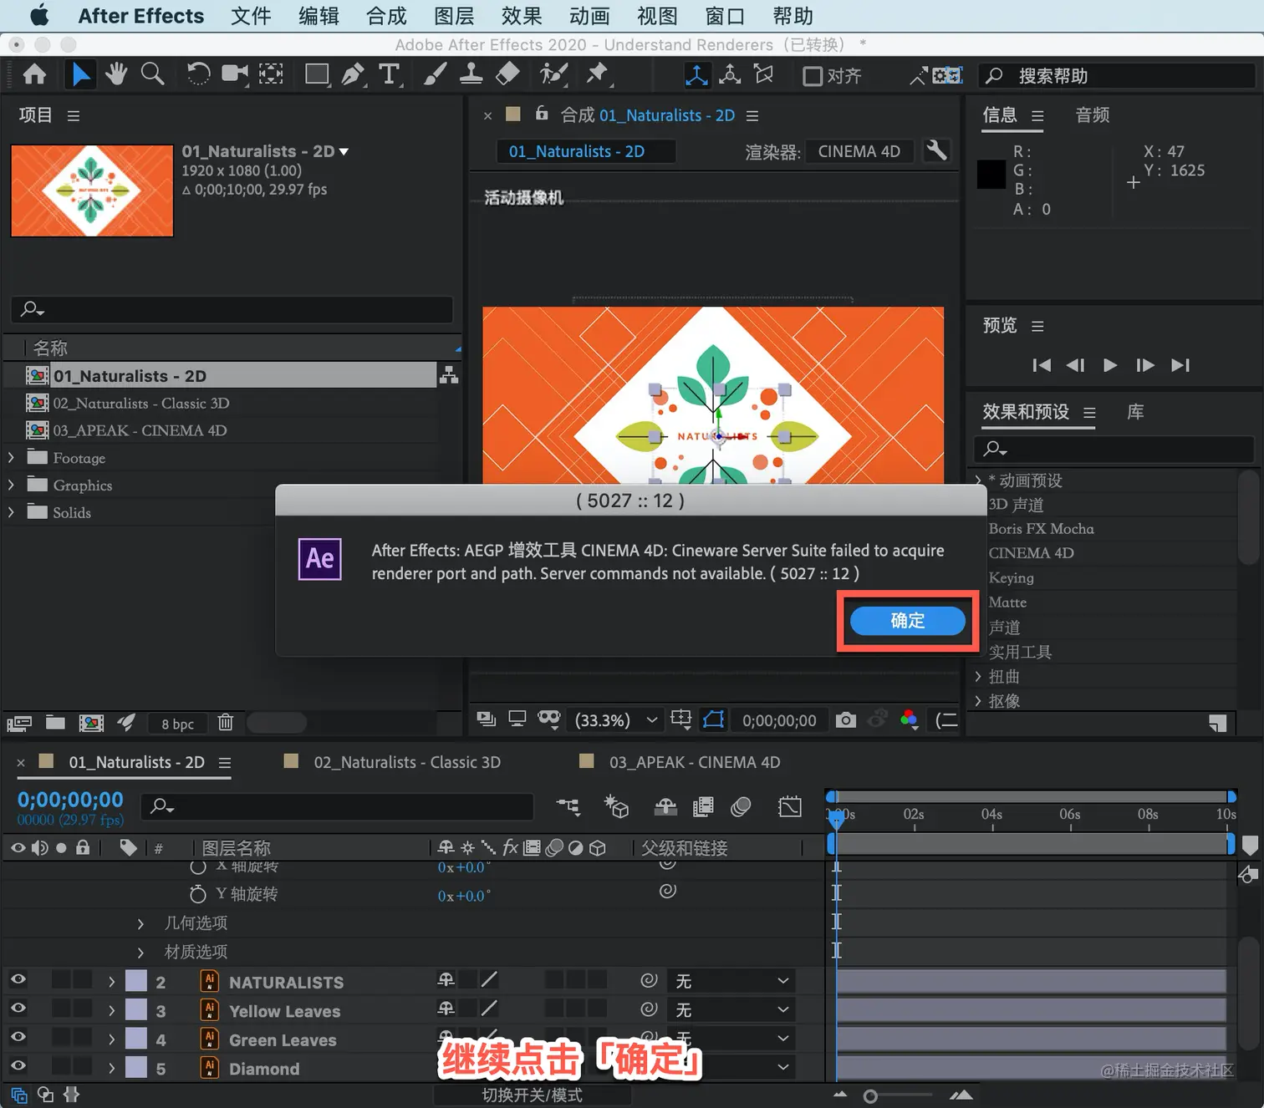Viewport: 1264px width, 1108px height.
Task: Toggle the mask and shape path visibility
Action: pyautogui.click(x=713, y=720)
